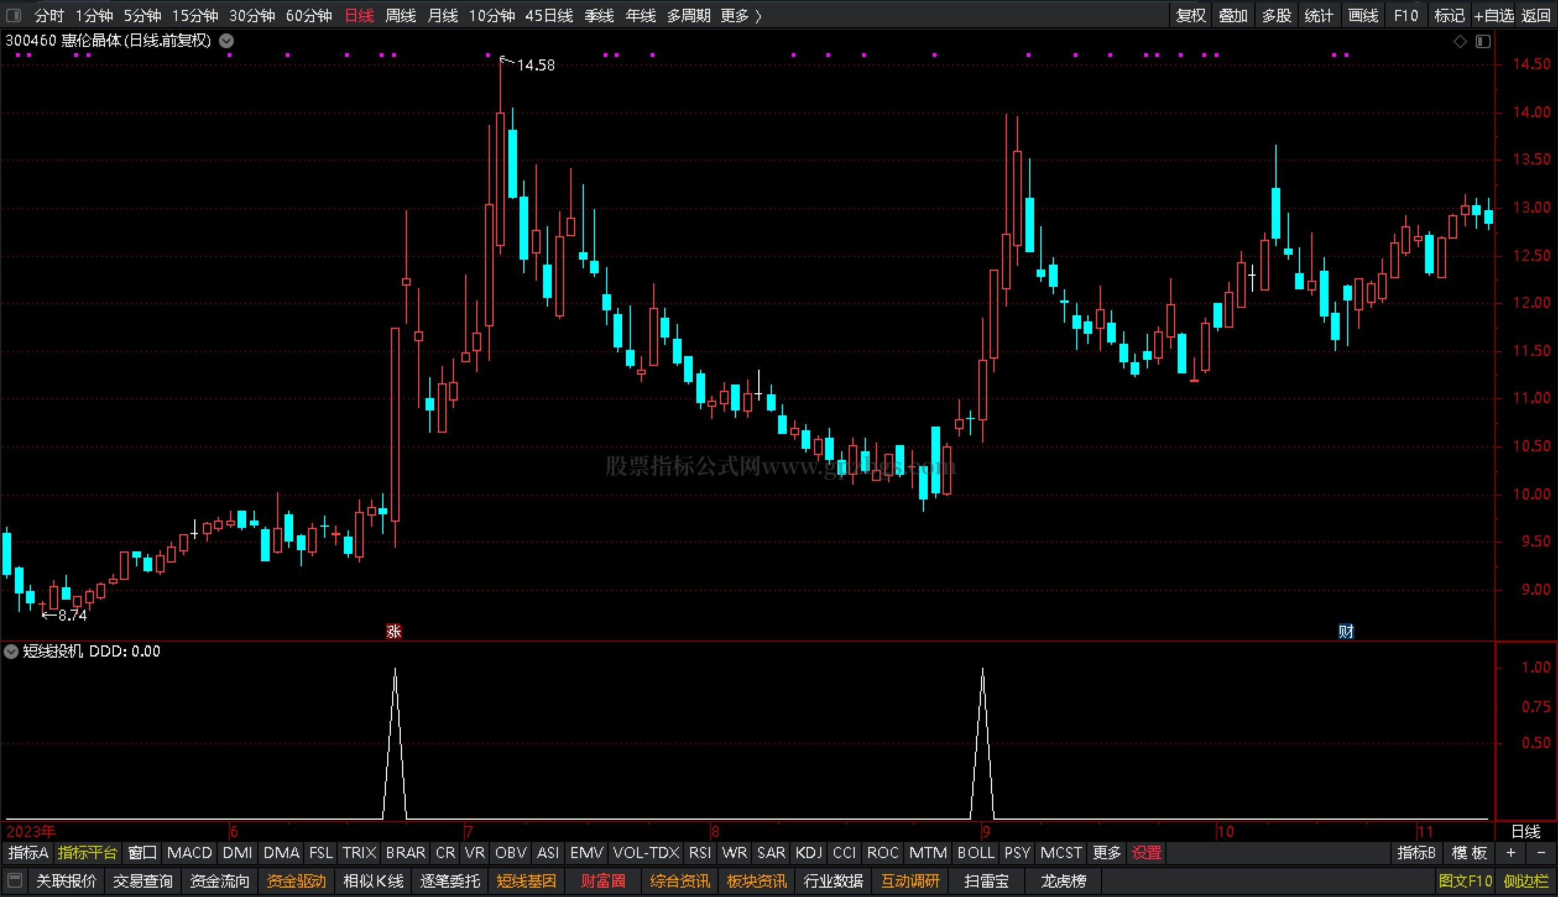Select the 60分钟 period
The image size is (1558, 897).
309,15
